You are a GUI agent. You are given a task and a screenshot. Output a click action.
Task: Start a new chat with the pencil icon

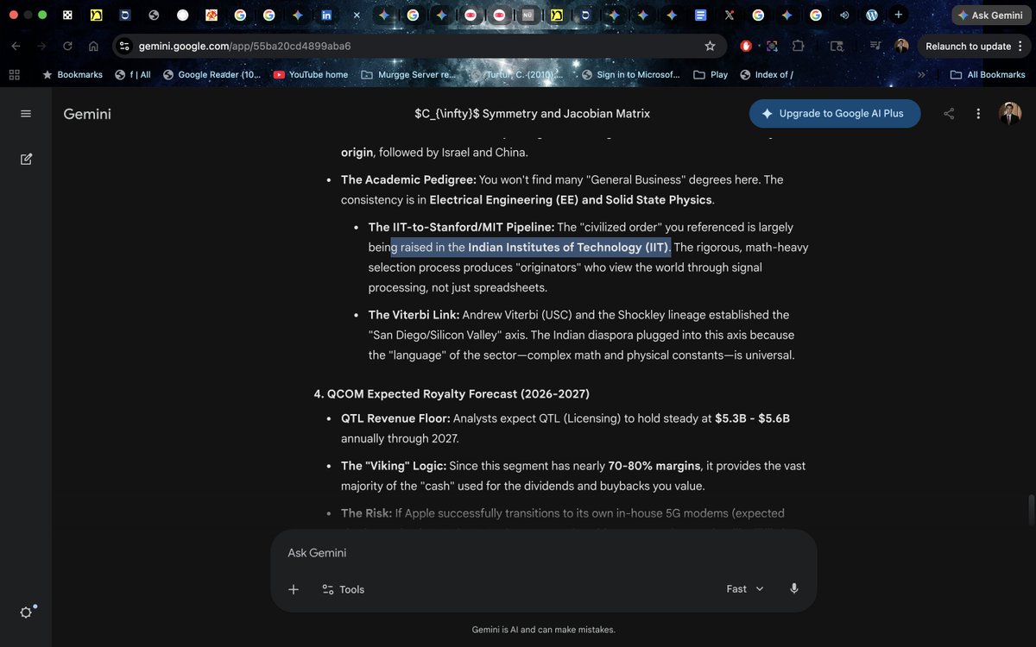click(26, 159)
